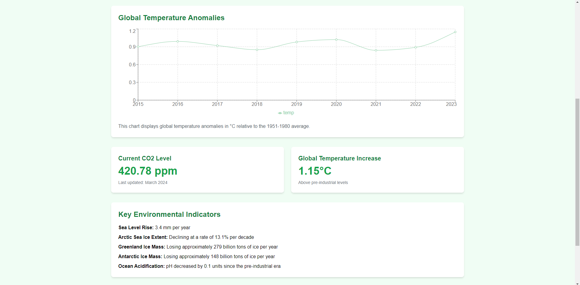The width and height of the screenshot is (580, 285).
Task: Click the "2017" x-axis label
Action: pyautogui.click(x=217, y=104)
